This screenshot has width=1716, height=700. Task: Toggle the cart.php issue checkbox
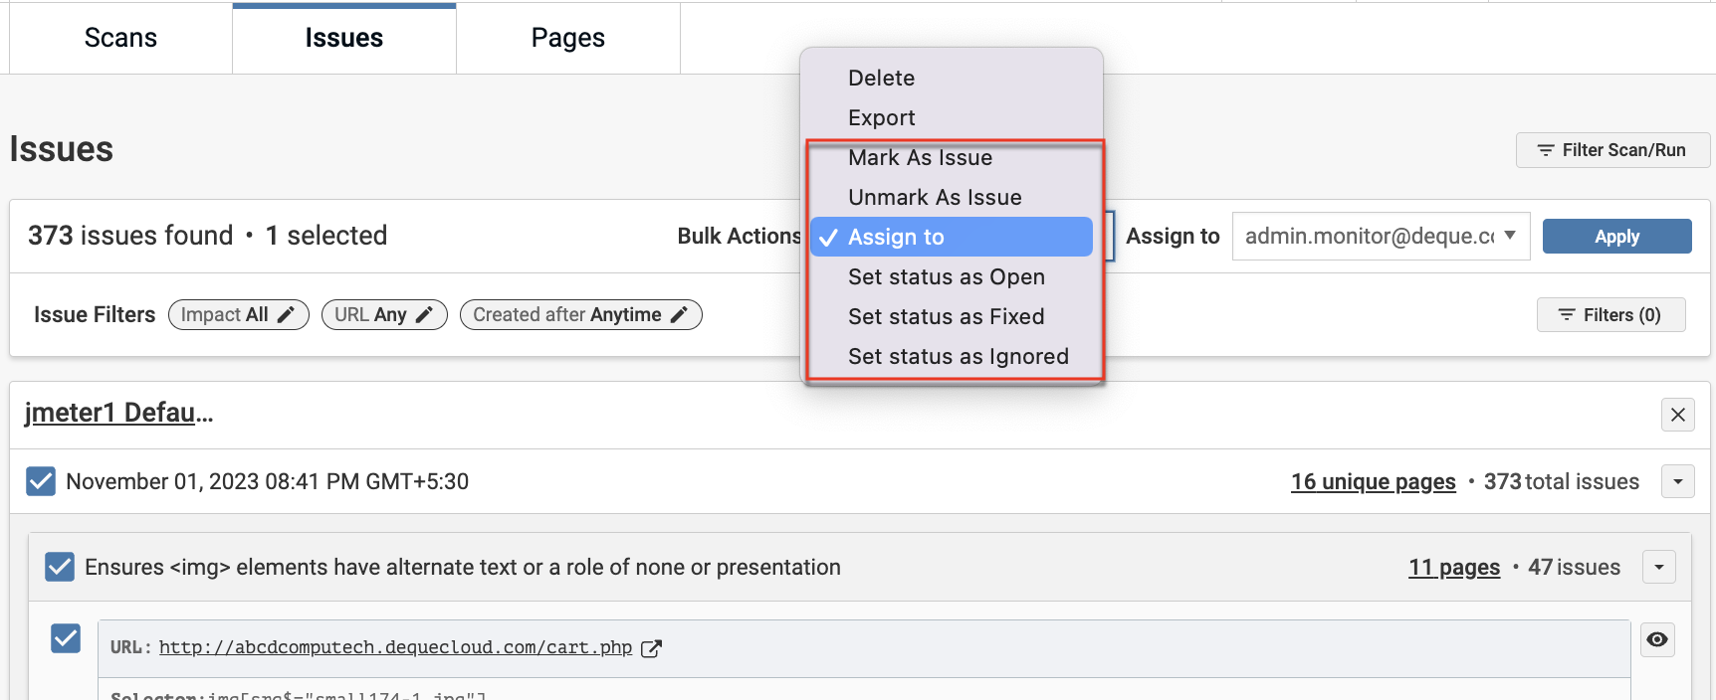coord(66,638)
